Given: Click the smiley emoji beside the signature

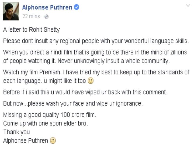Looking at the screenshot, I should [x=53, y=140].
